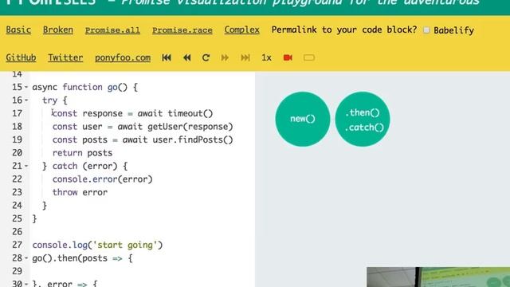This screenshot has width=510, height=287.
Task: Open the Promise.all example
Action: pyautogui.click(x=112, y=30)
